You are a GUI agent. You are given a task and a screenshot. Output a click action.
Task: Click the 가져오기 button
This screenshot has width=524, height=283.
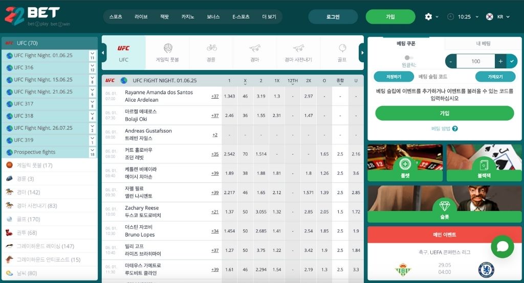(x=495, y=77)
